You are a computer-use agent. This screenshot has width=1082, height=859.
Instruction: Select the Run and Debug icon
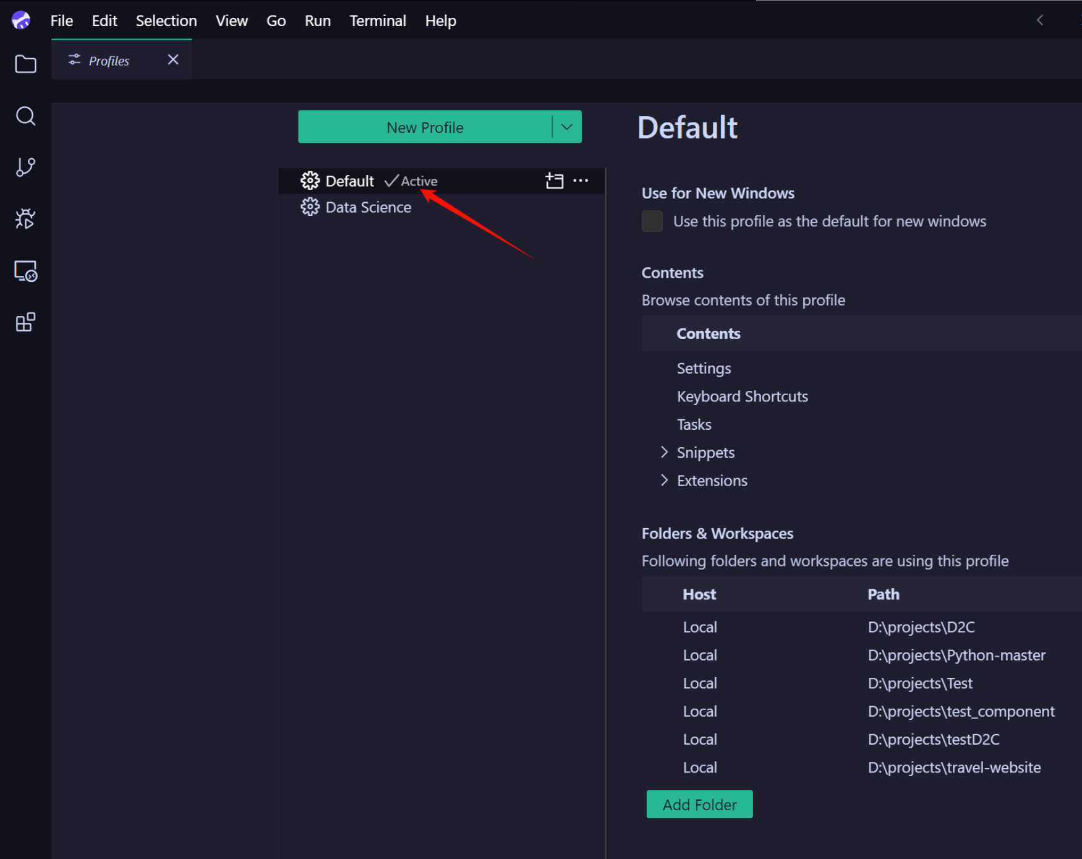pyautogui.click(x=25, y=218)
